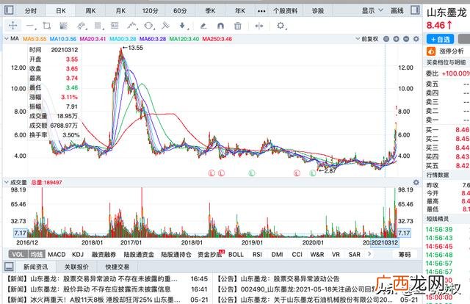Select RSI indicator
Viewport: 470px width, 304px height.
point(257,254)
